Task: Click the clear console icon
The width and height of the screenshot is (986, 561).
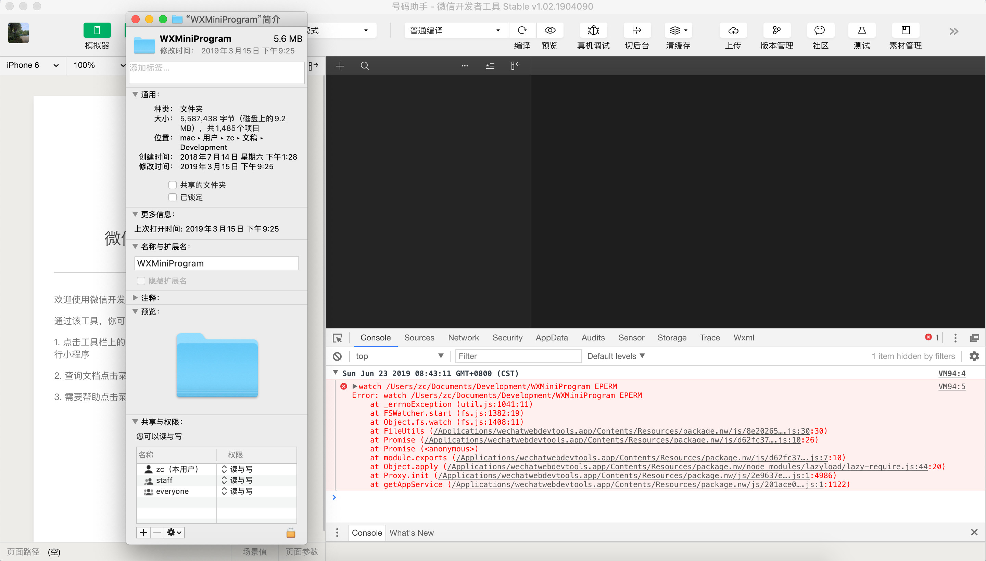Action: coord(338,357)
